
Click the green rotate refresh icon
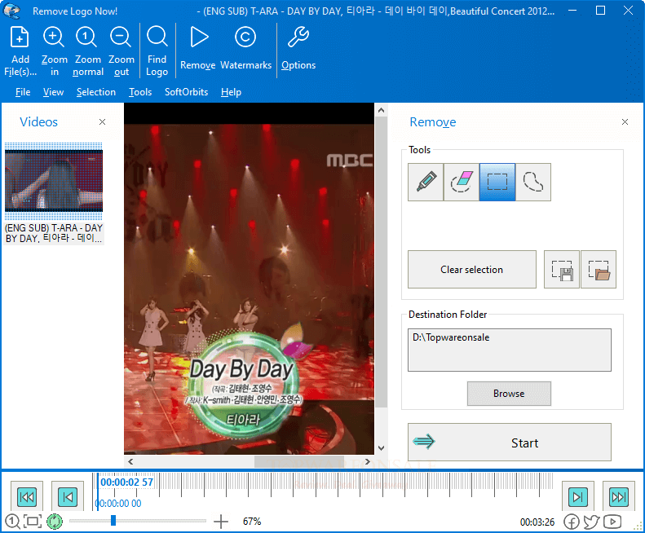point(55,522)
